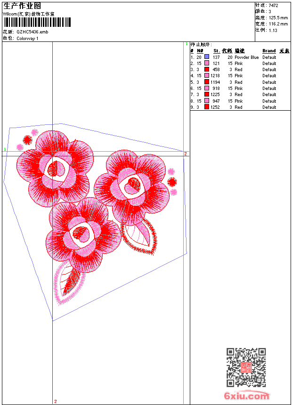This screenshot has width=292, height=405.
Task: Click the red seal at QR code center
Action: [246, 367]
